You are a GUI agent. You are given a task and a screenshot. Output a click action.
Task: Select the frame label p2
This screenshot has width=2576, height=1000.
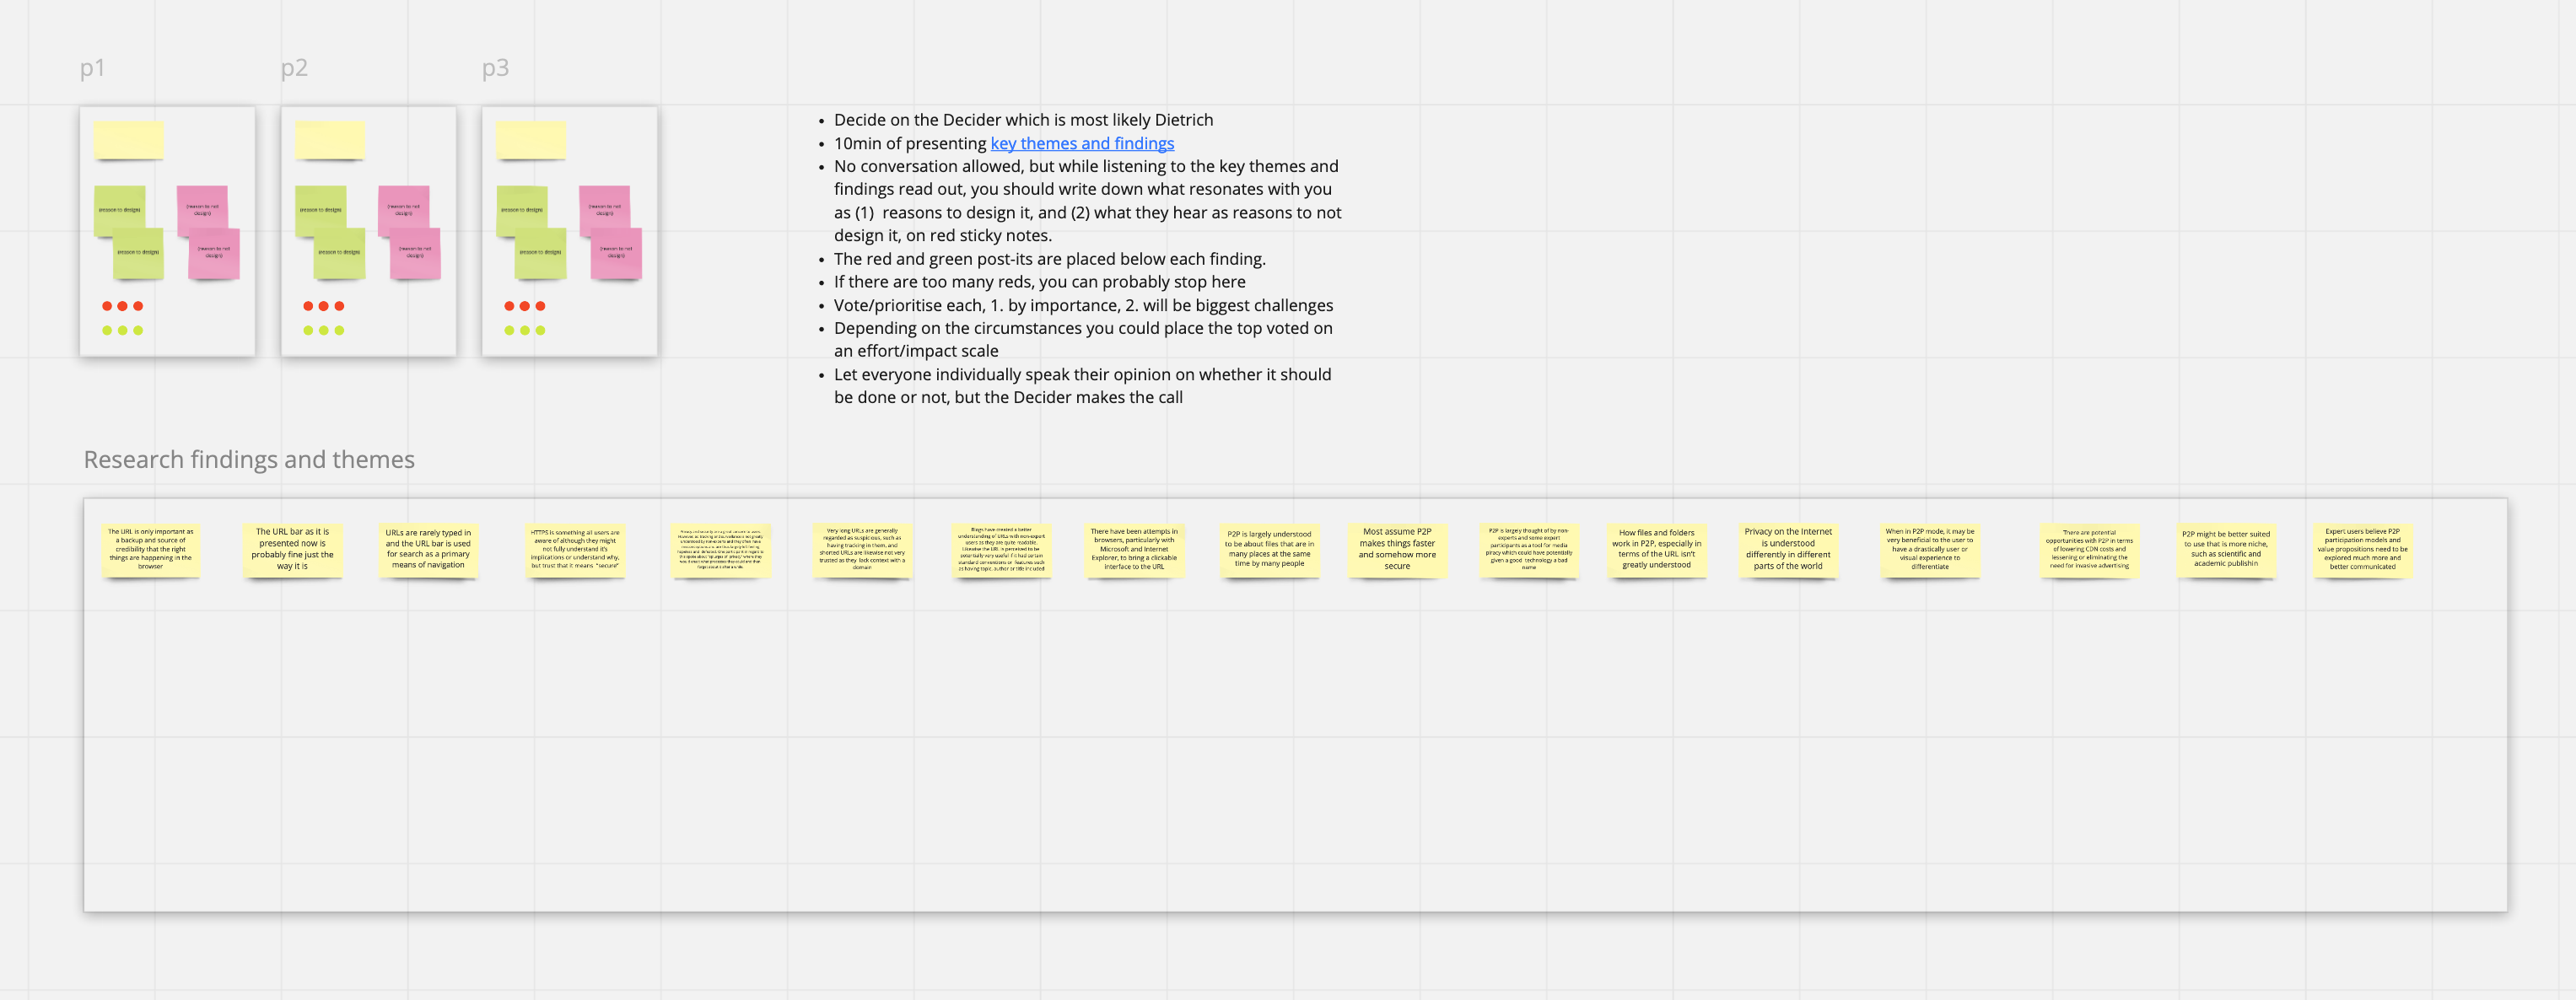coord(294,67)
